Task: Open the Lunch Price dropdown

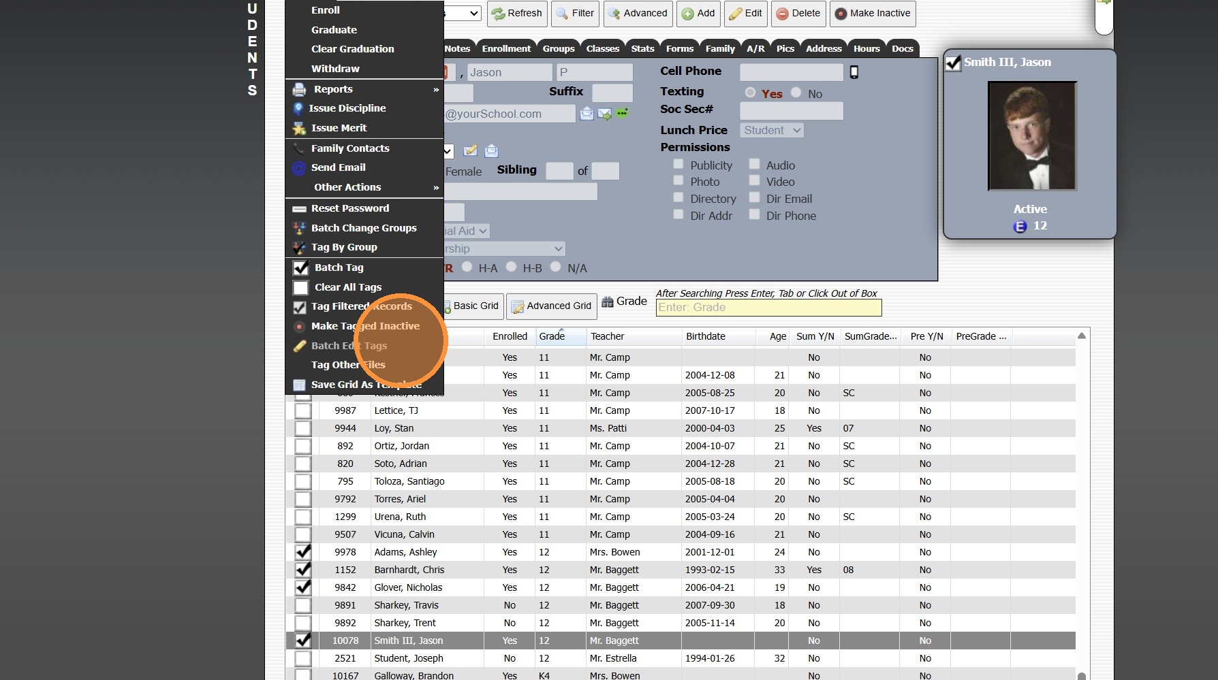Action: coord(772,130)
